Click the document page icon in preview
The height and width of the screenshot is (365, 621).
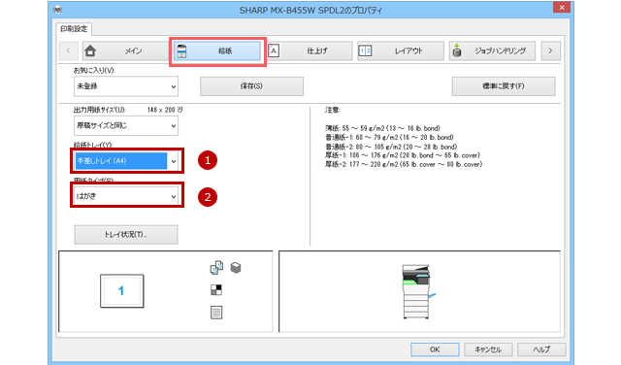pyautogui.click(x=216, y=313)
